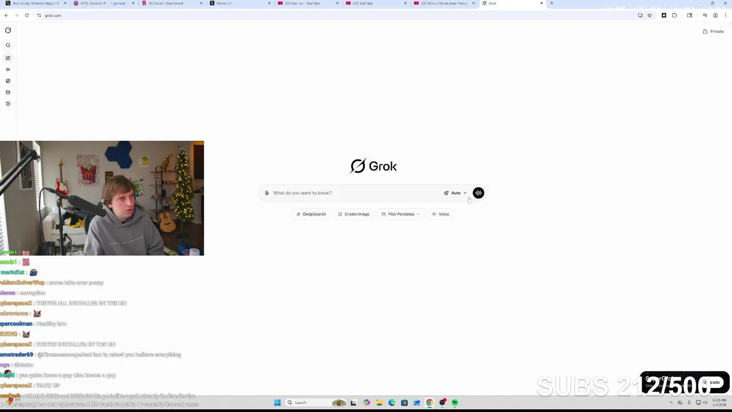Switch to Who is Venezuelan President tab

444,3
